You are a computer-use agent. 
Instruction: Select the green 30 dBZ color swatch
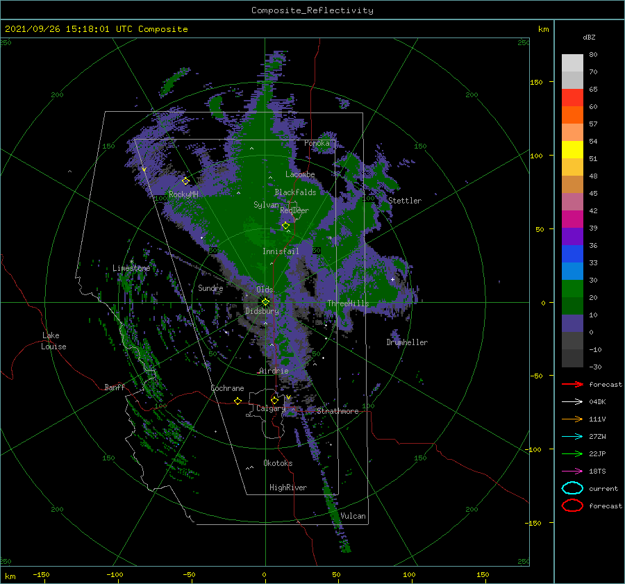click(572, 288)
